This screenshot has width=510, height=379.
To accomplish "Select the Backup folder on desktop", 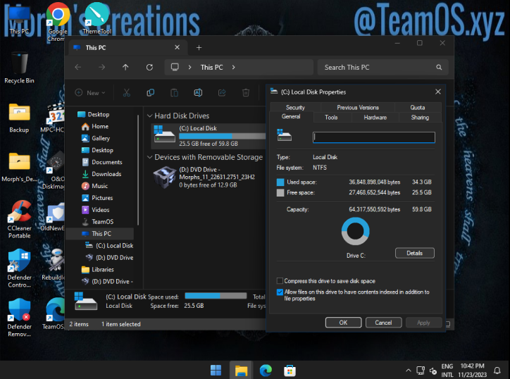I will [x=19, y=118].
